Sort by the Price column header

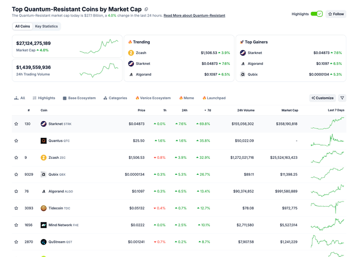coord(142,110)
